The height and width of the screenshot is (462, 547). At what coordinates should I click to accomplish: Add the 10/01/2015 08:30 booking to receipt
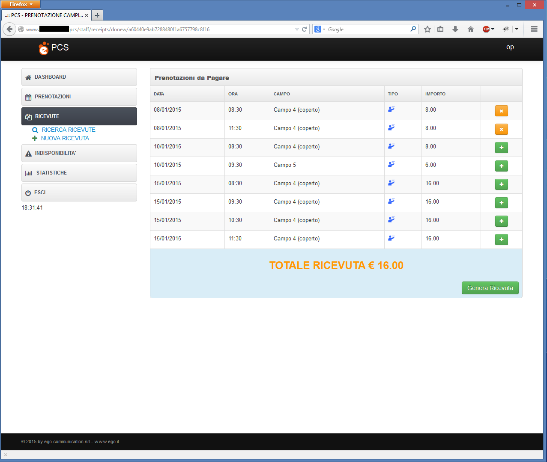click(501, 148)
